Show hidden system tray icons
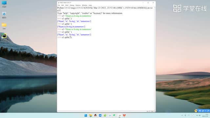Screen dimensions: 210x118 (182, 115)
